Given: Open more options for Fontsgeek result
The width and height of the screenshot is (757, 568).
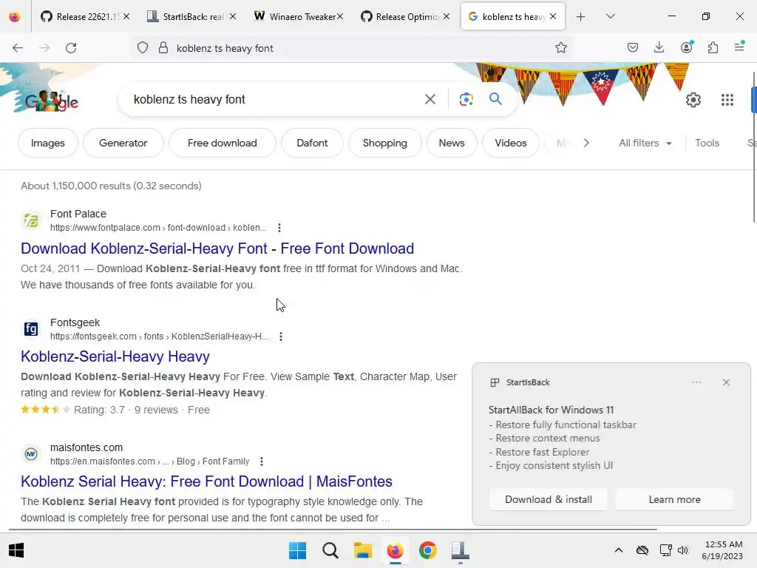Looking at the screenshot, I should [x=280, y=337].
